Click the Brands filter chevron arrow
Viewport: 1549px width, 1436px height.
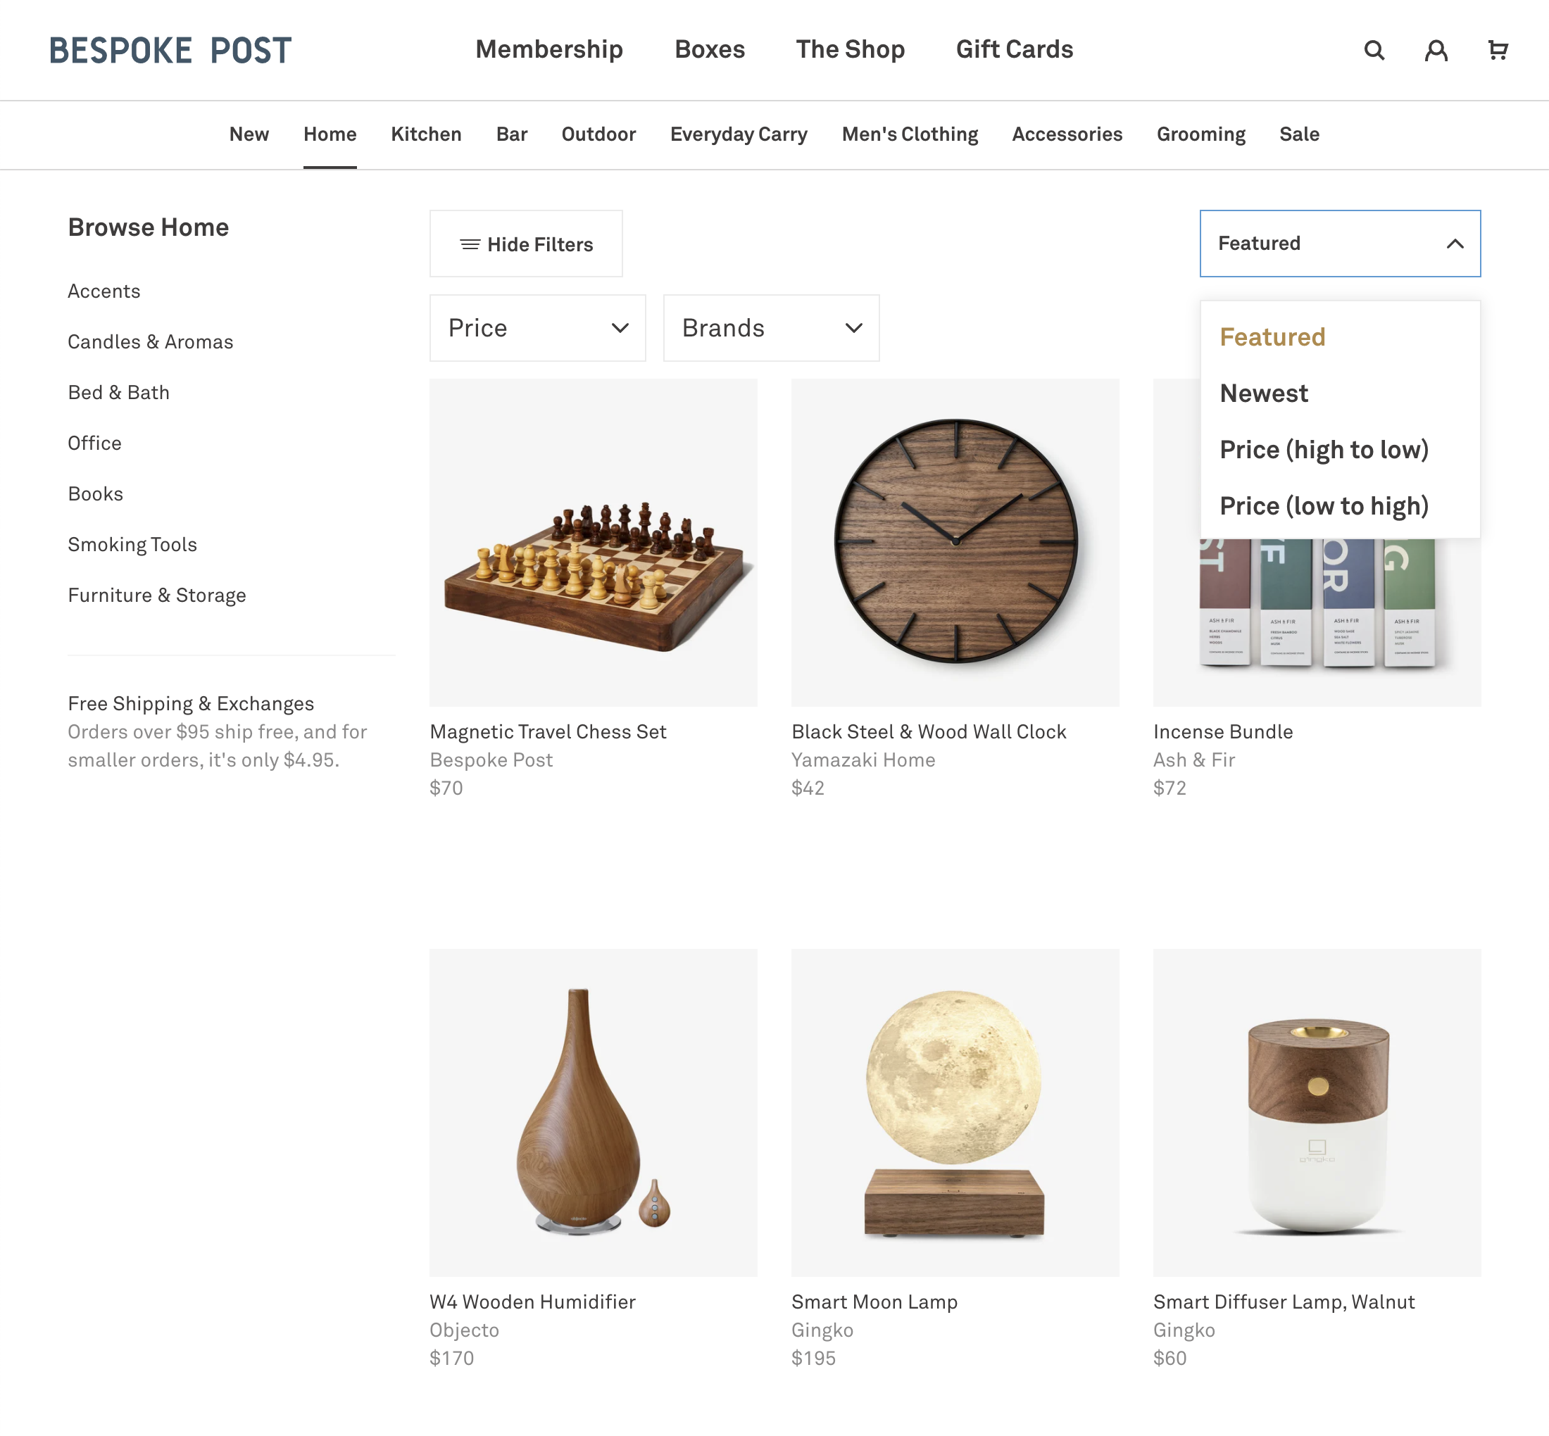click(x=853, y=328)
